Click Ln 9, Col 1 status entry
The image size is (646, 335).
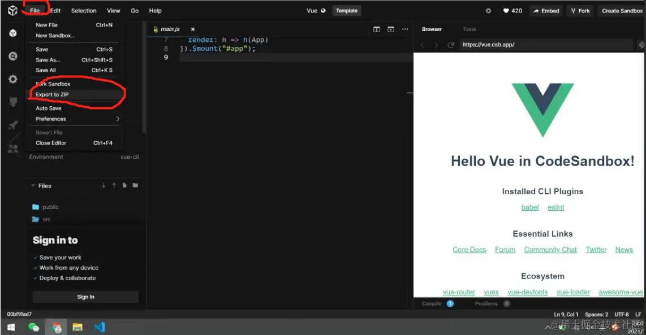click(566, 315)
